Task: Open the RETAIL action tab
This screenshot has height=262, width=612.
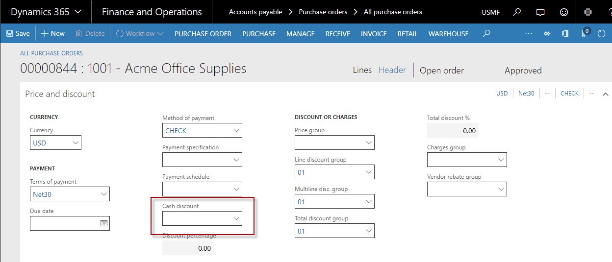Action: [408, 34]
